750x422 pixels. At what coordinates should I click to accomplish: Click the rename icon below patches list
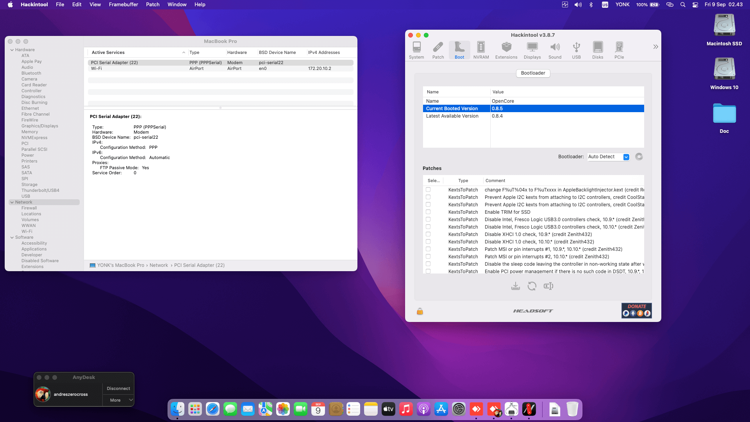(x=548, y=286)
